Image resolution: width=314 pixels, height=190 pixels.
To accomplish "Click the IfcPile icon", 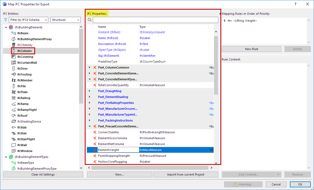I will tap(14, 86).
